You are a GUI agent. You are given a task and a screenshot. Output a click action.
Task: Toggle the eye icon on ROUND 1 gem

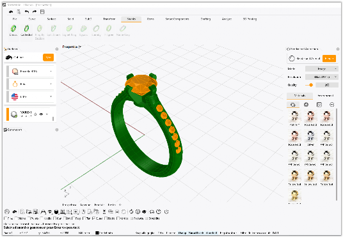pos(41,114)
